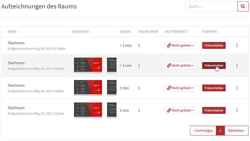Image resolution: width=250 pixels, height=141 pixels.
Task: Go to Nächstes page
Action: [x=237, y=131]
